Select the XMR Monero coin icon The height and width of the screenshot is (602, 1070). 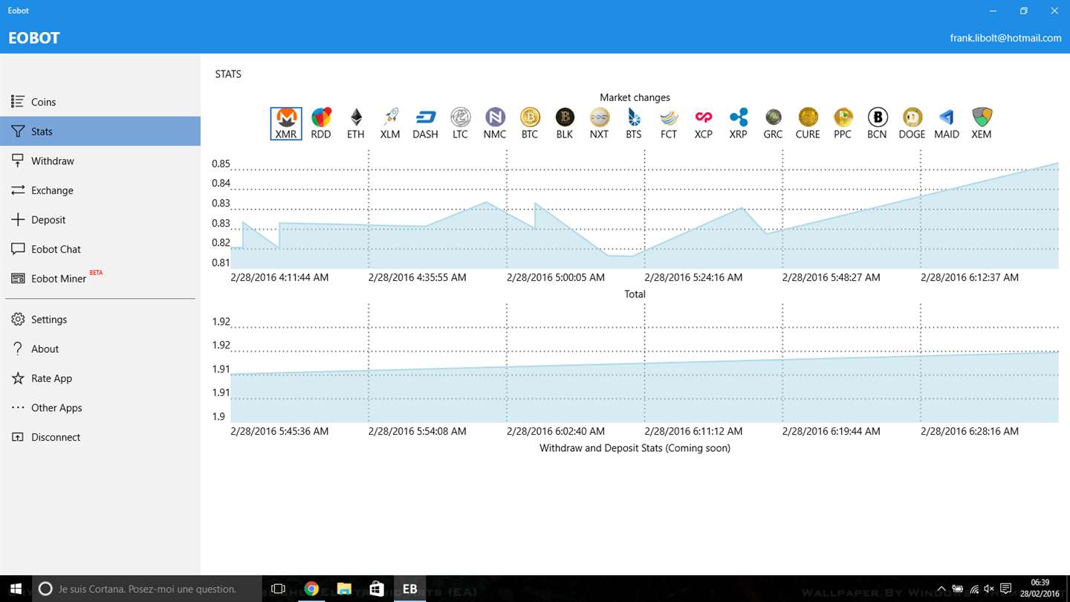coord(286,123)
